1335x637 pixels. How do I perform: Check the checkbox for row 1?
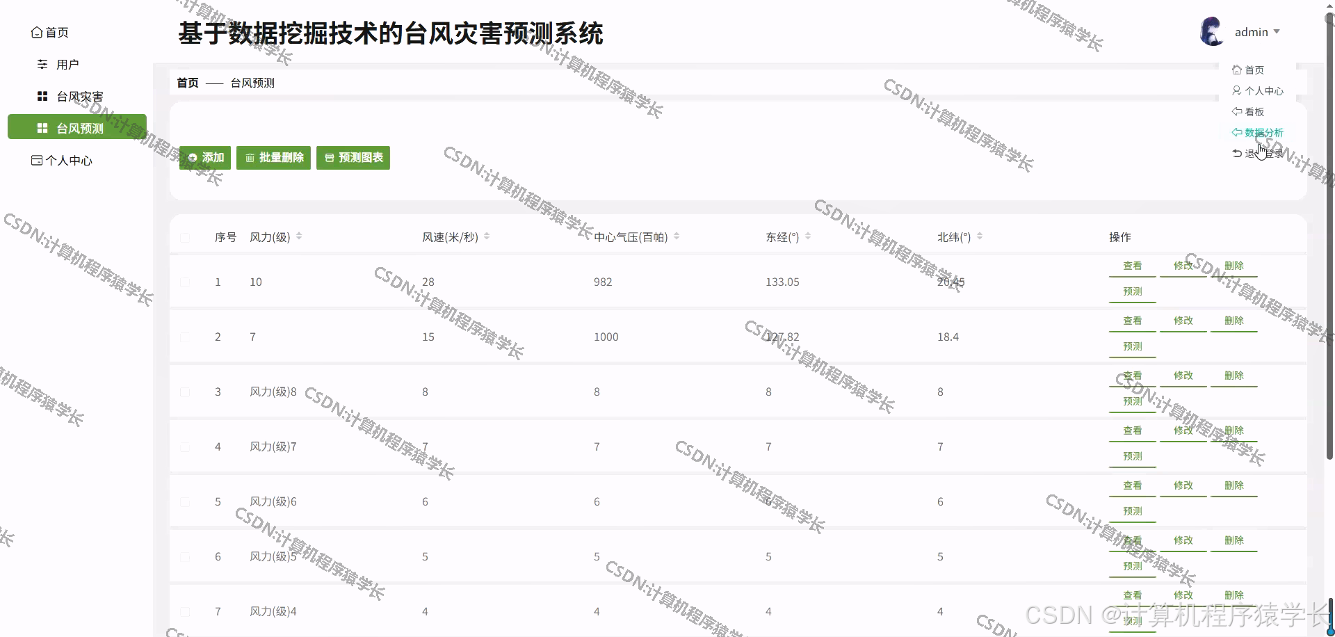[x=185, y=282]
